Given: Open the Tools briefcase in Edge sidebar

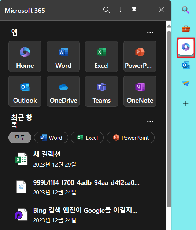Looking at the screenshot, I should pos(186,29).
